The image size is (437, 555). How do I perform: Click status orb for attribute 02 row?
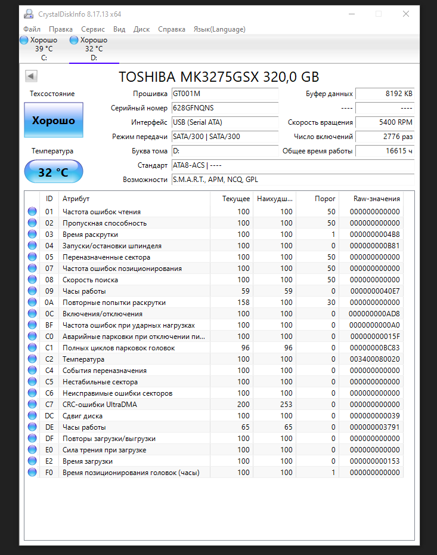tap(32, 223)
